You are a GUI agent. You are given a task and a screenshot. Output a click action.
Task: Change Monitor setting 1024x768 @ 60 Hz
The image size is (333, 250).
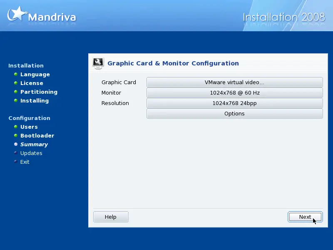click(x=235, y=92)
